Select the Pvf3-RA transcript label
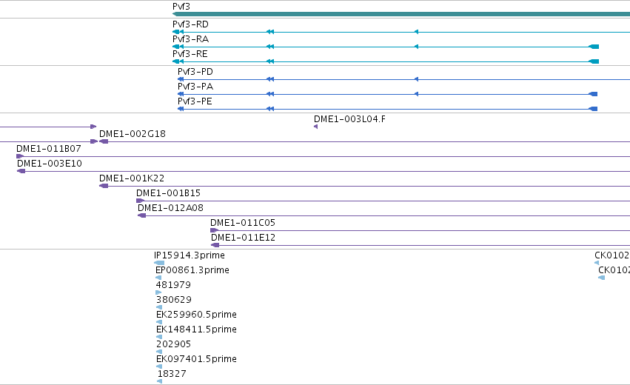This screenshot has width=630, height=385. [190, 39]
